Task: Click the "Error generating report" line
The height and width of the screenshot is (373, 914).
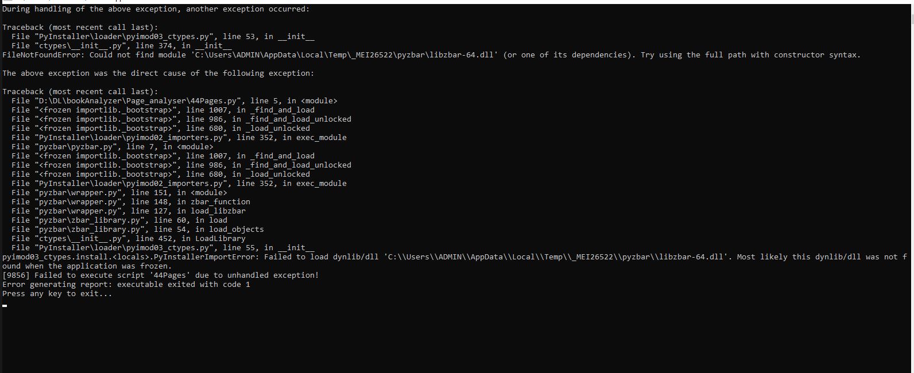Action: coord(126,285)
